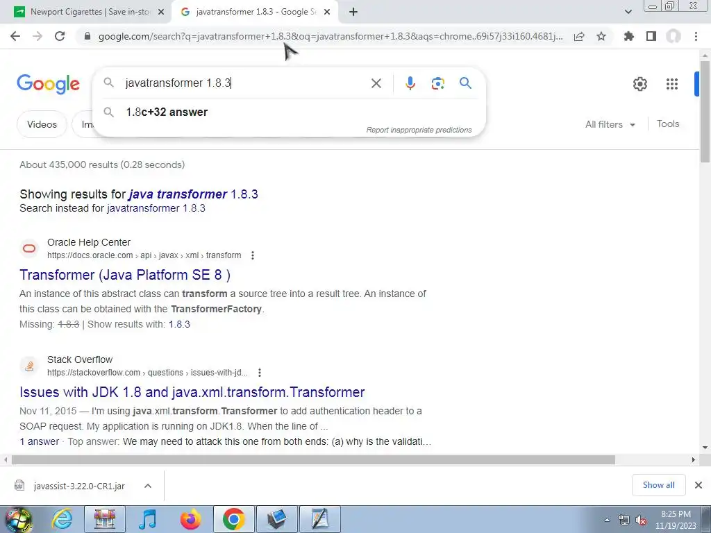This screenshot has width=711, height=533.
Task: Open Google quick settings gear
Action: click(x=639, y=84)
